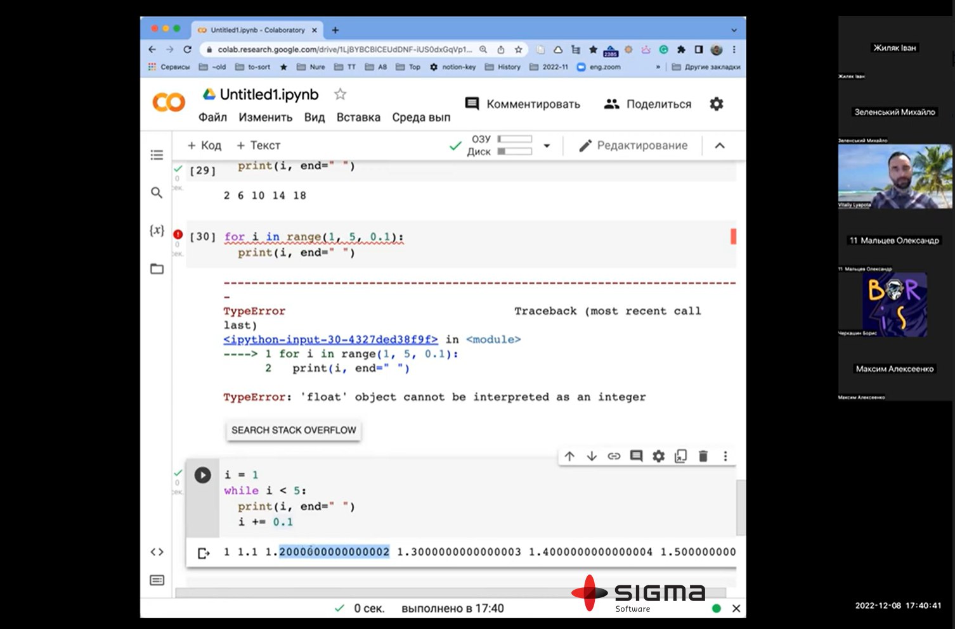This screenshot has width=955, height=629.
Task: Open the table of contents sidebar icon
Action: point(157,155)
